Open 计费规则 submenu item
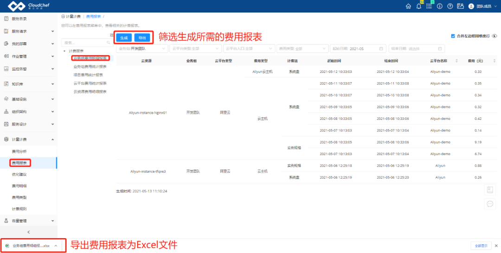 coord(19,209)
